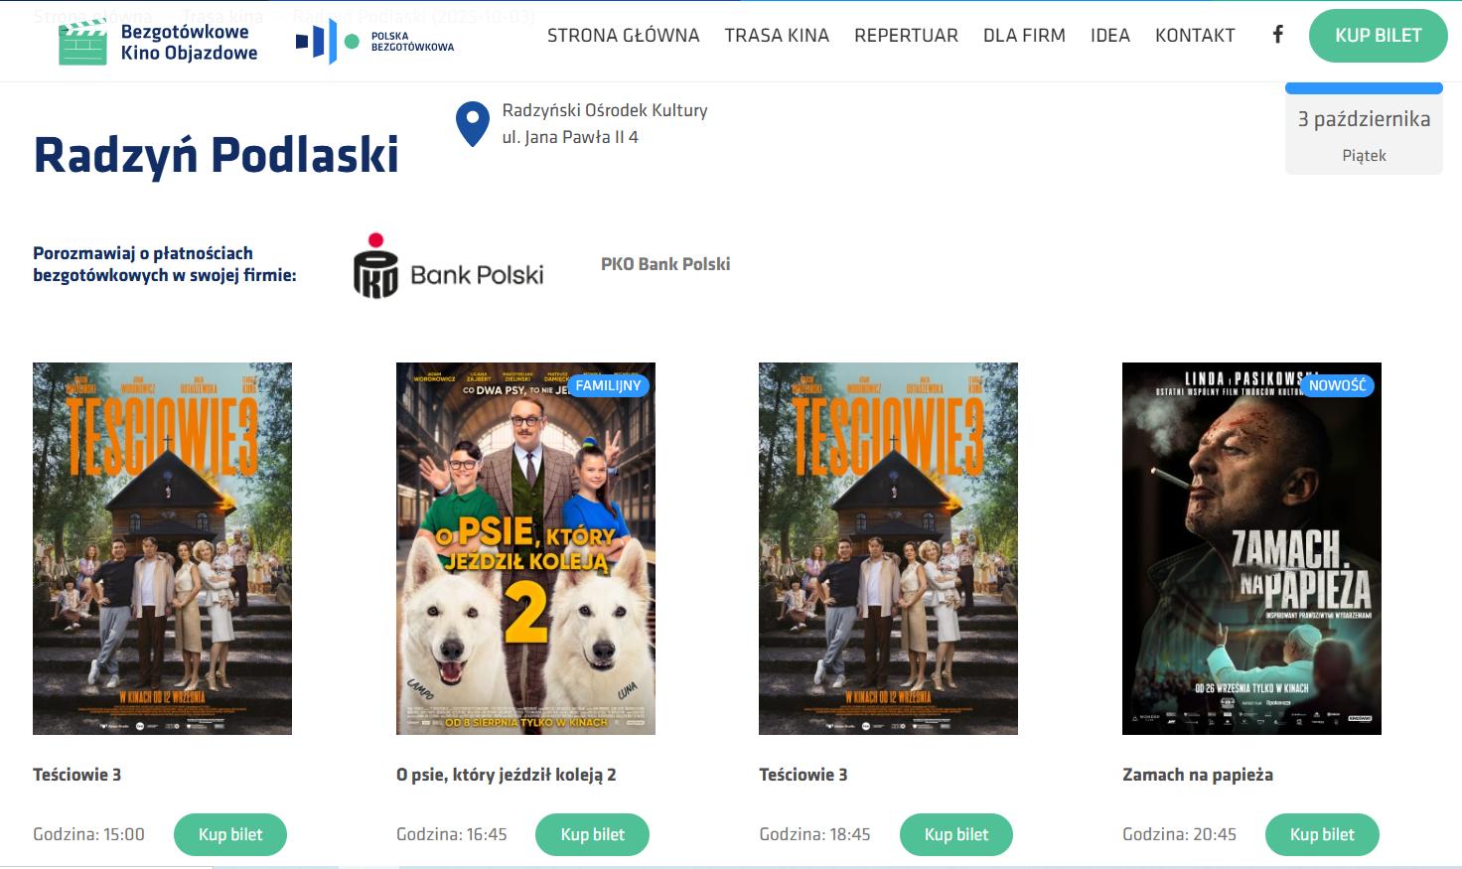Buy a ticket for O psie at 16:45

click(x=593, y=834)
